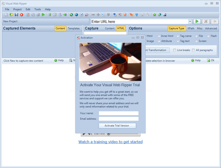Expand the URL history dropdown arrow
The width and height of the screenshot is (221, 168).
[x=190, y=21]
